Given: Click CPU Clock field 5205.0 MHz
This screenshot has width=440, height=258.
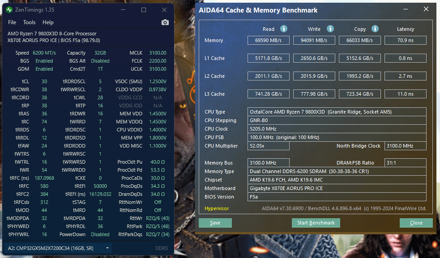Looking at the screenshot, I should tap(337, 129).
